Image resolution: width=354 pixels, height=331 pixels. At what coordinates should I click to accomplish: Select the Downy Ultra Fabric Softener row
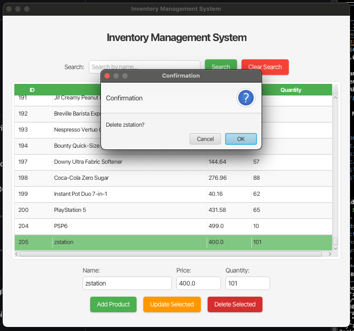[173, 162]
